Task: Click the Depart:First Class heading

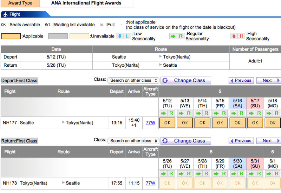Action: (19, 81)
